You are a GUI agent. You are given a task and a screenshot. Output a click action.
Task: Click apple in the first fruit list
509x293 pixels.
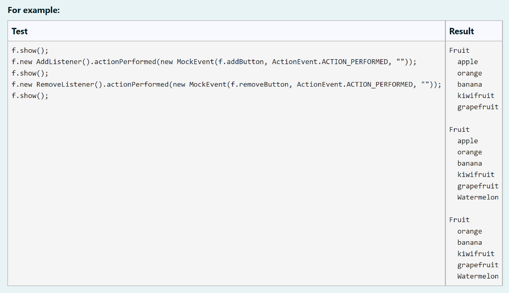468,62
